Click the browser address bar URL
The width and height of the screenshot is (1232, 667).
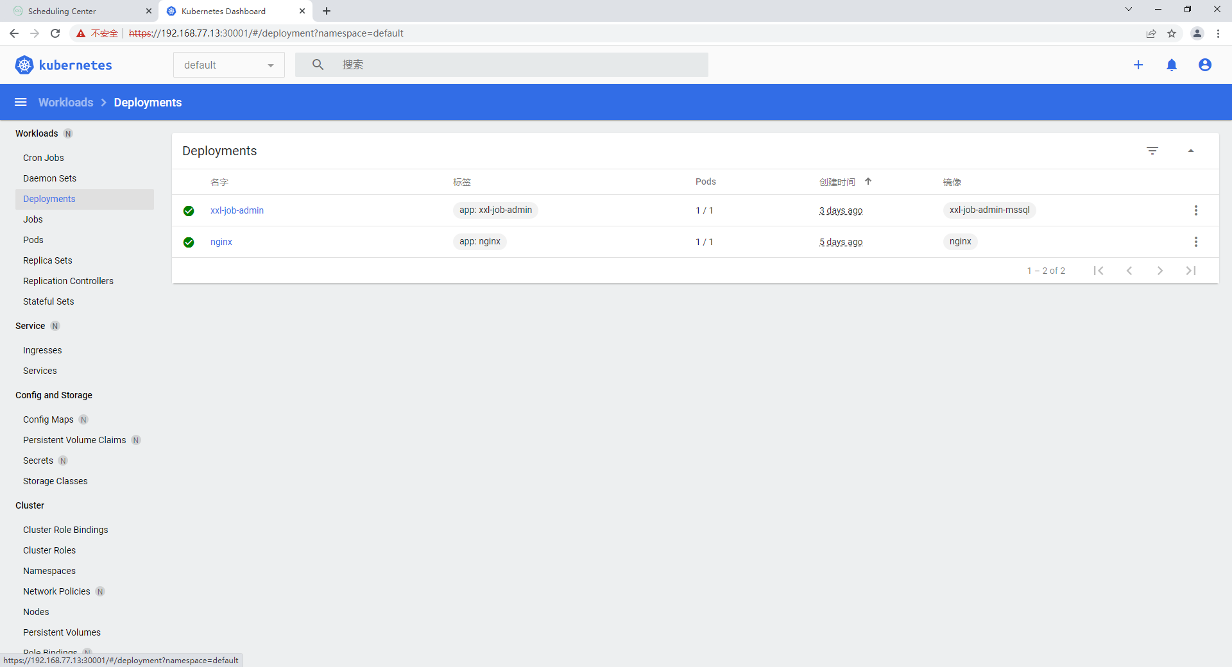(266, 33)
